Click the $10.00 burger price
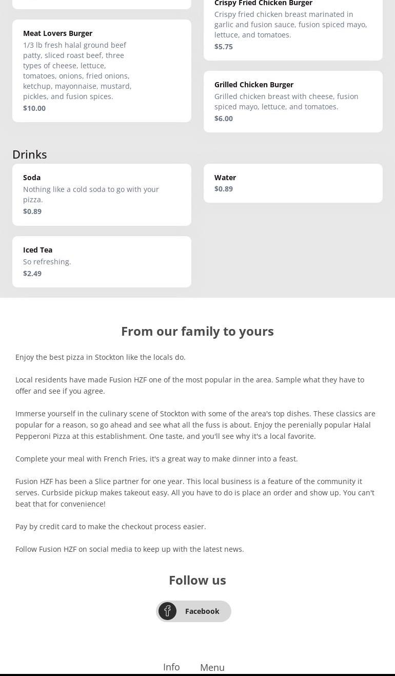Image resolution: width=395 pixels, height=676 pixels. (34, 108)
